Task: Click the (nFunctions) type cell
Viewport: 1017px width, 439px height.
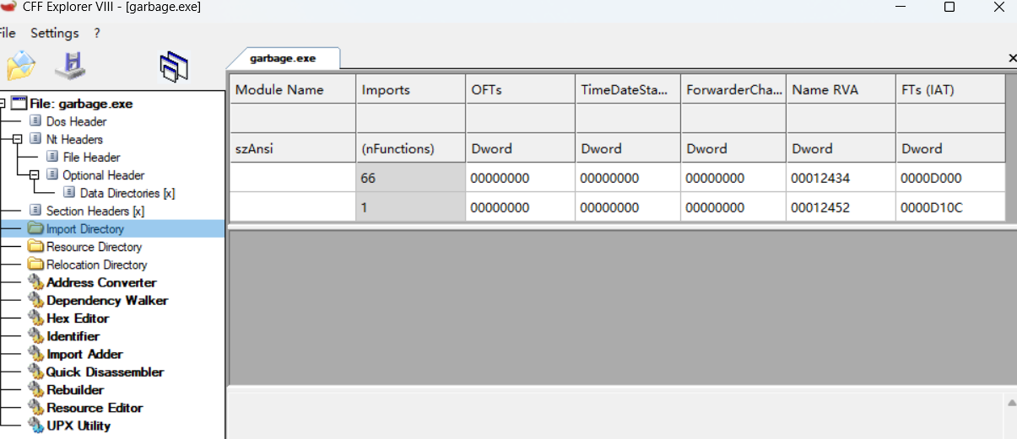Action: click(410, 148)
